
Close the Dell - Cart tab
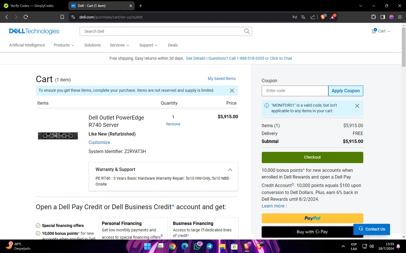click(x=131, y=6)
